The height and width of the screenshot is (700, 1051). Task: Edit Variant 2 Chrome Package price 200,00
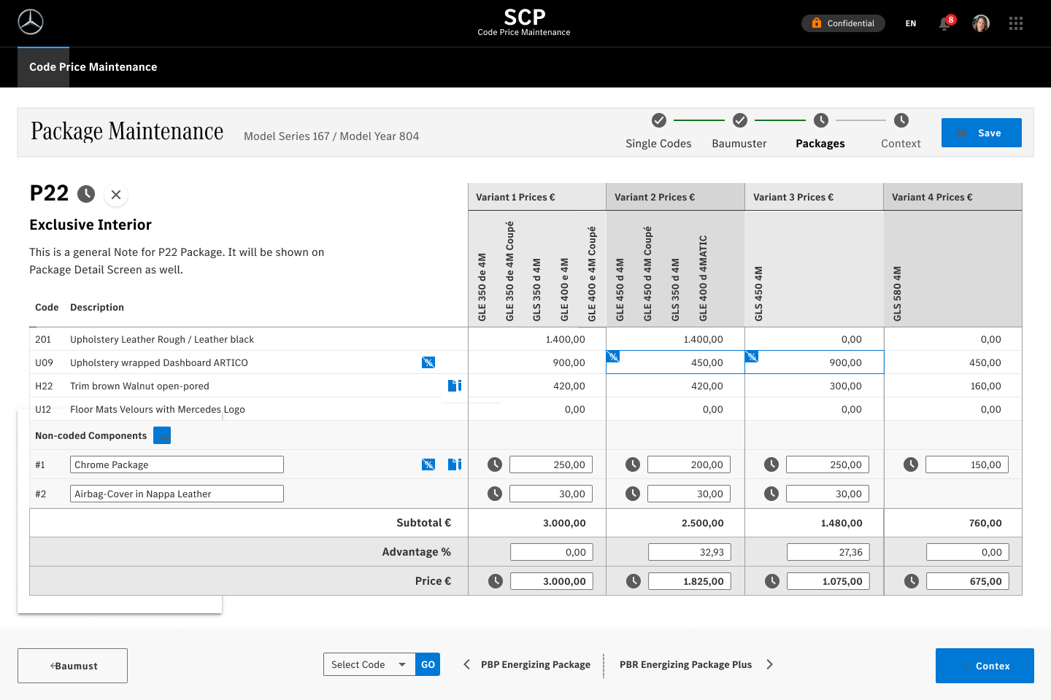point(689,464)
